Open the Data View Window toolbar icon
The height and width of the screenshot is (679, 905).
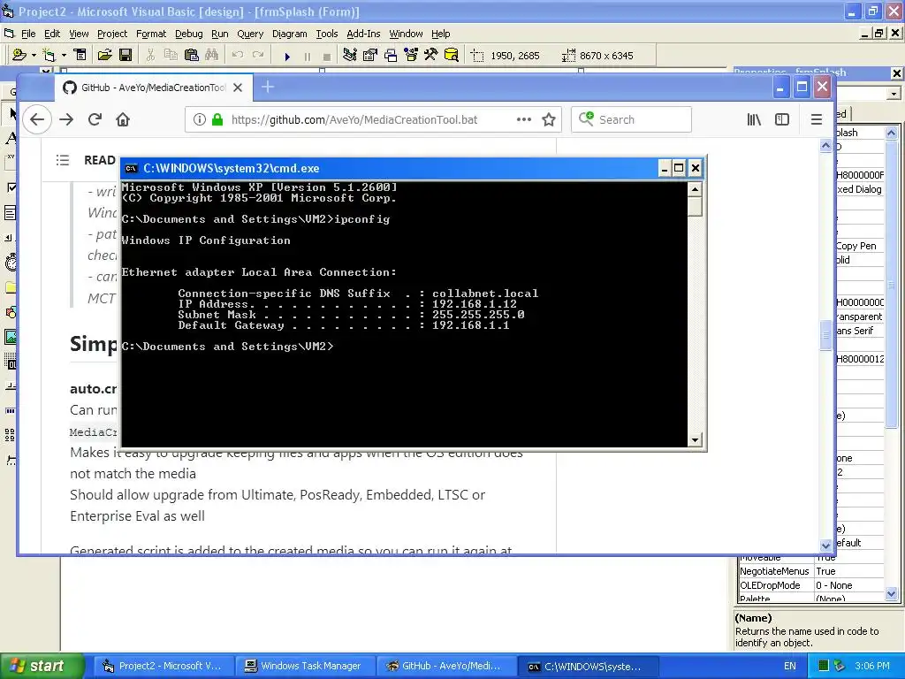[x=452, y=56]
